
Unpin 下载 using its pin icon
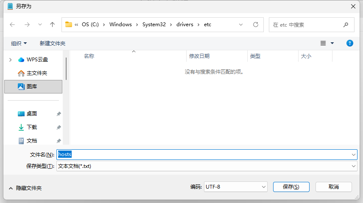[59, 127]
